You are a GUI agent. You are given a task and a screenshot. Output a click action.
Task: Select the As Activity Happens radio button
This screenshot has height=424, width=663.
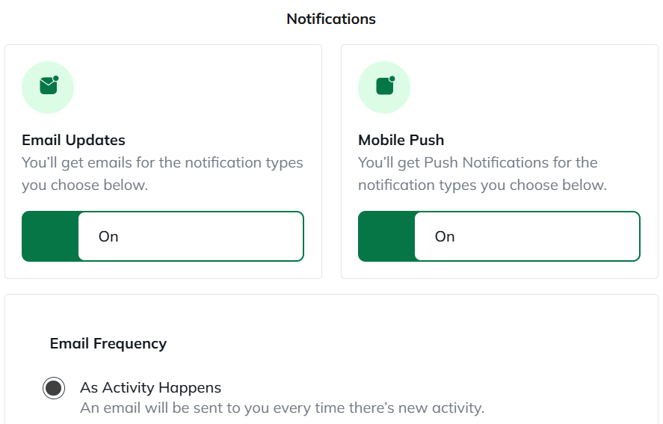point(54,388)
